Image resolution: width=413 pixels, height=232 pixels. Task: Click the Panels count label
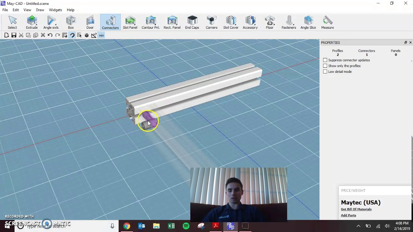pos(396,51)
